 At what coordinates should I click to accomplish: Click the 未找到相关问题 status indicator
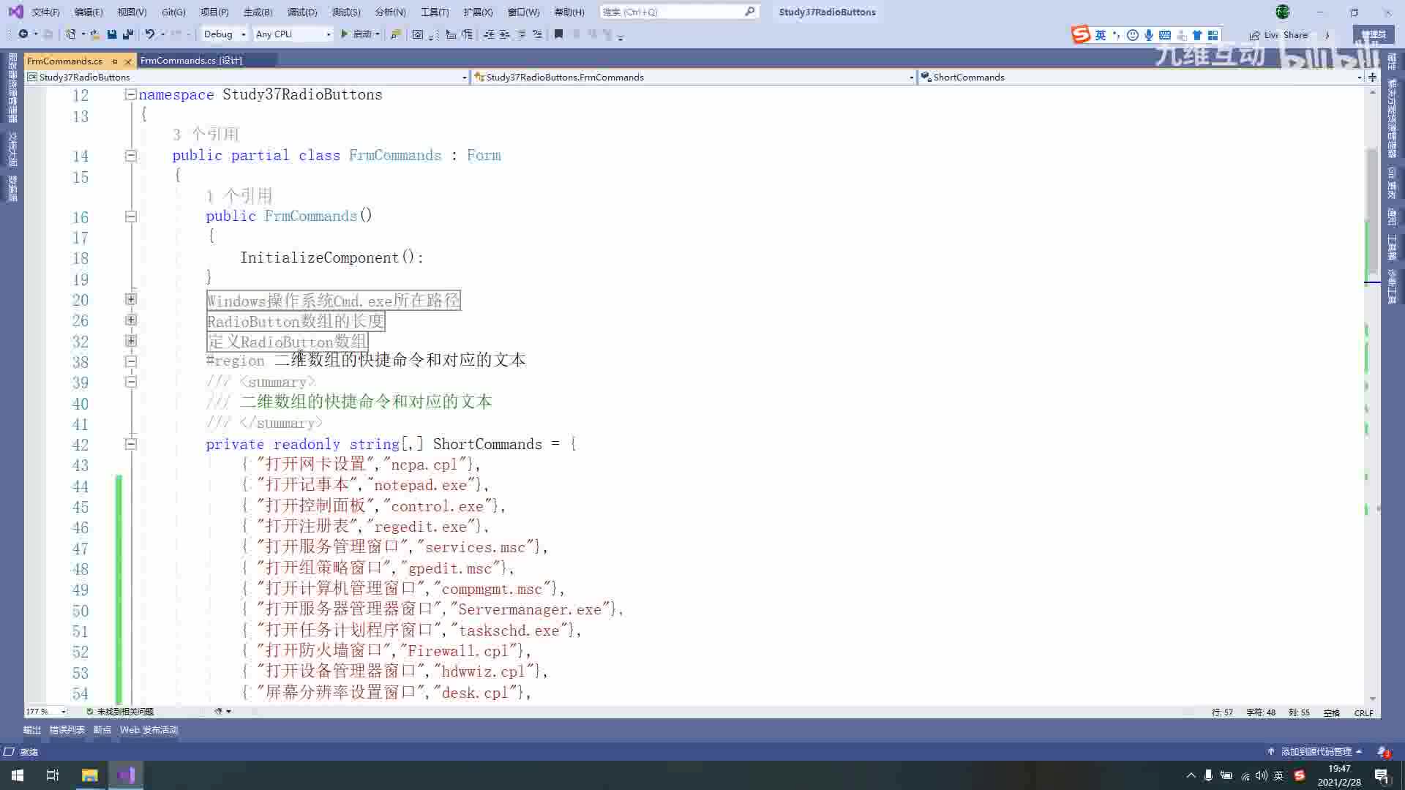click(120, 711)
